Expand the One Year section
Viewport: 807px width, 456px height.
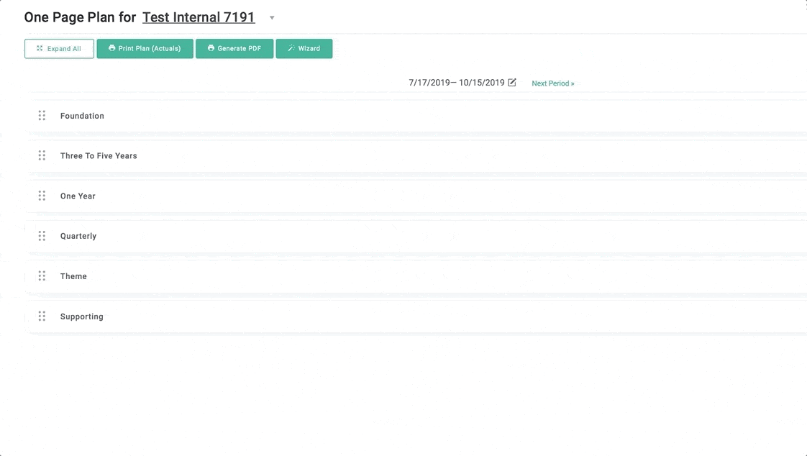coord(78,196)
